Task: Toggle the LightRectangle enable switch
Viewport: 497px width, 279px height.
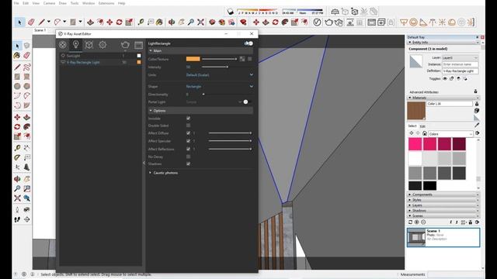Action: click(x=249, y=43)
